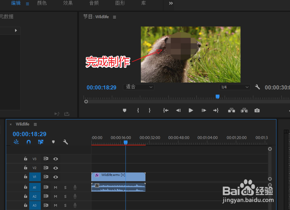Enable voice-over record on A1

[x=75, y=187]
